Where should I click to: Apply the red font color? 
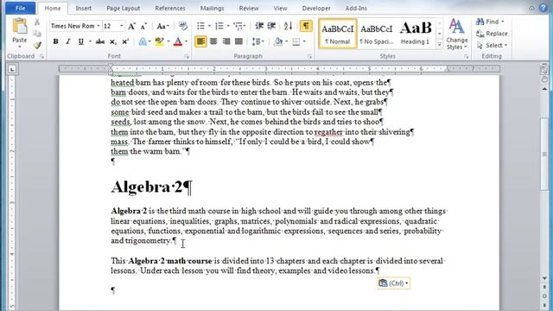click(x=178, y=41)
